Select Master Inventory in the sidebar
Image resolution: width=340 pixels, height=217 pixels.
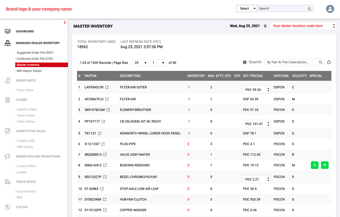(x=42, y=65)
